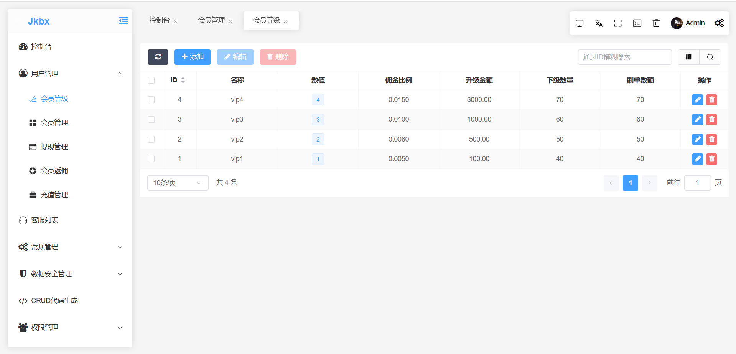The image size is (736, 354).
Task: Select the checkbox for the vip3 row
Action: pos(151,119)
